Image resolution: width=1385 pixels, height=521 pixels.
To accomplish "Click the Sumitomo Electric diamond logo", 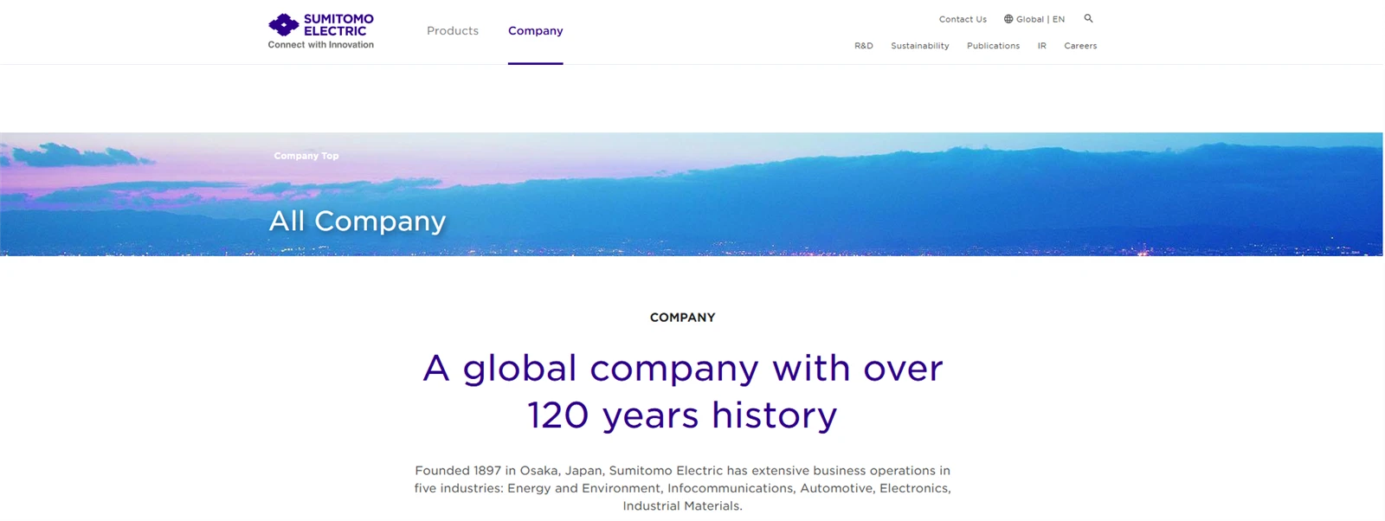I will click(284, 25).
